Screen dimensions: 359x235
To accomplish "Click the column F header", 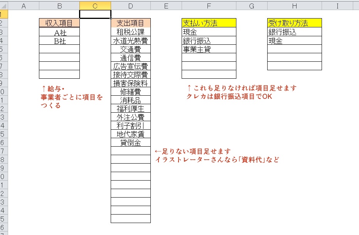I will 209,6.
